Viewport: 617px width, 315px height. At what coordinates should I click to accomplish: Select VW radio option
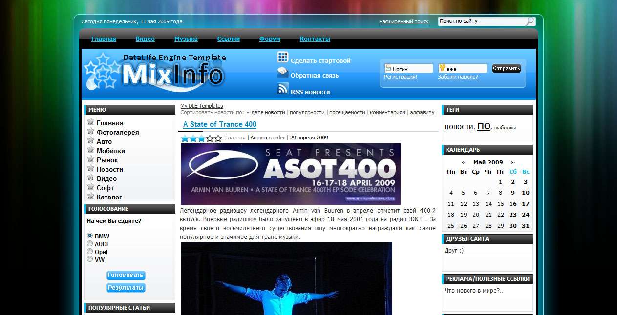(x=90, y=259)
